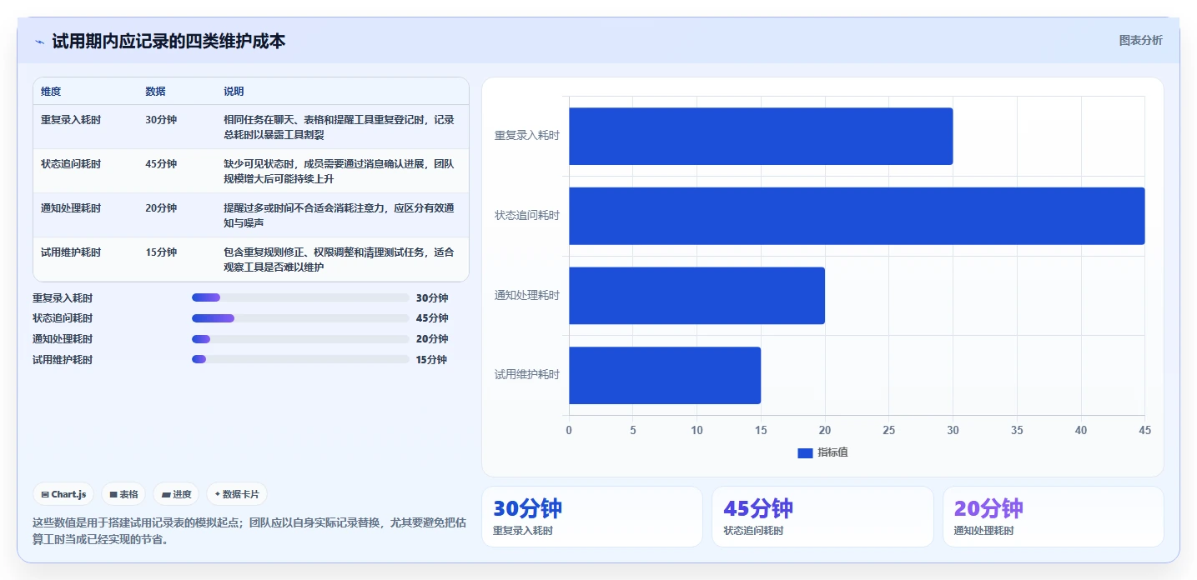Select the title 试用期内应记录的四类维护成本
The width and height of the screenshot is (1197, 580).
168,41
